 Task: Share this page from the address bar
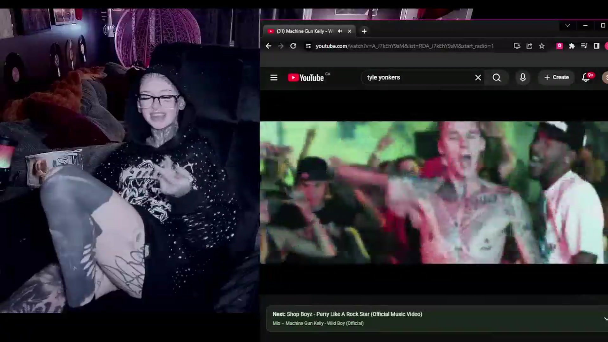pyautogui.click(x=529, y=46)
